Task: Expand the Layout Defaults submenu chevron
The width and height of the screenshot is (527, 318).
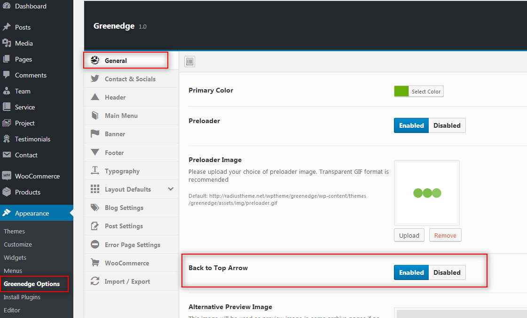Action: point(171,189)
